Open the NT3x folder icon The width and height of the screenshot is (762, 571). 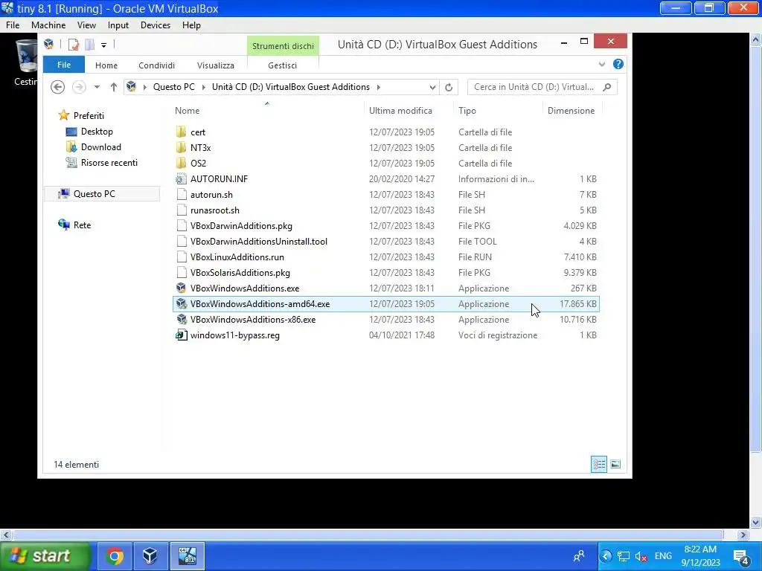click(x=182, y=148)
